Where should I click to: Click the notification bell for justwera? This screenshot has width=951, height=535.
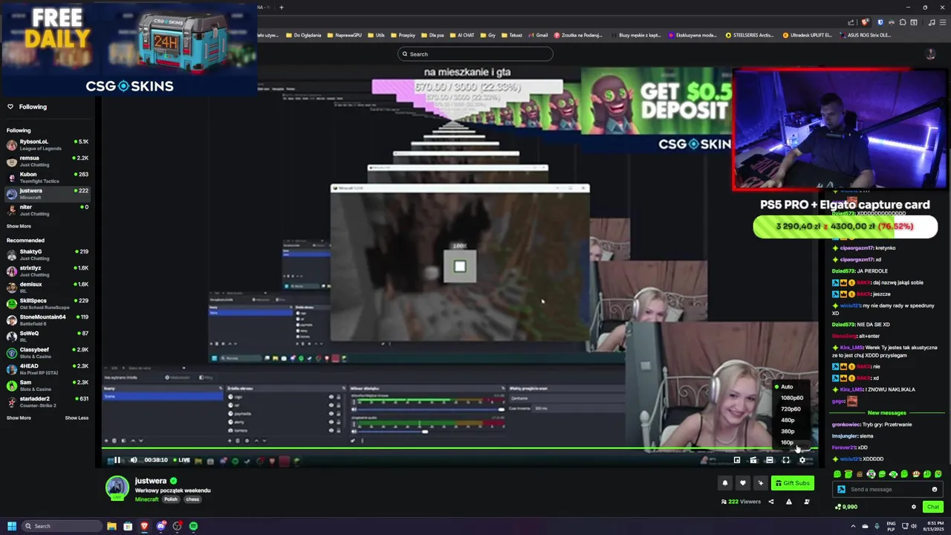click(725, 483)
